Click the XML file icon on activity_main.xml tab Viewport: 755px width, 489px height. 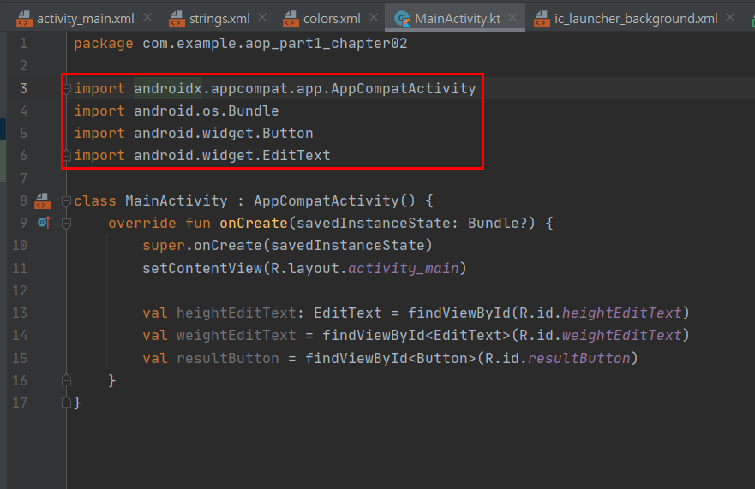point(24,19)
